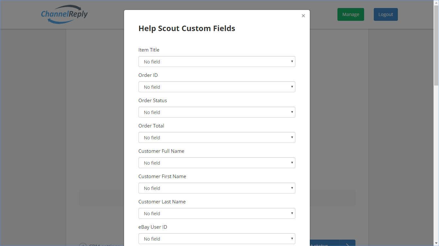Select the Customer Full Name dropdown
This screenshot has height=246, width=439.
217,163
